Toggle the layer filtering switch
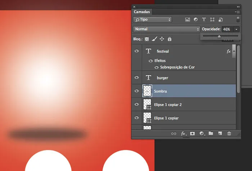This screenshot has height=171, width=252. click(238, 19)
